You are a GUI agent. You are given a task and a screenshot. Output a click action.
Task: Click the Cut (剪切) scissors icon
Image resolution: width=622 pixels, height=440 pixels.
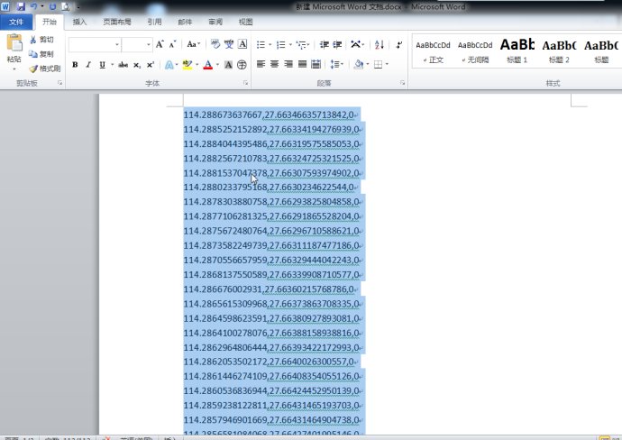coord(33,40)
